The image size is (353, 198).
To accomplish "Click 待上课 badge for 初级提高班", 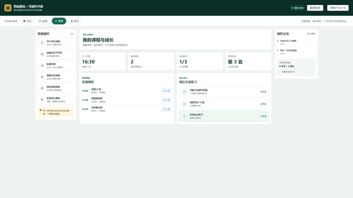I will click(166, 100).
